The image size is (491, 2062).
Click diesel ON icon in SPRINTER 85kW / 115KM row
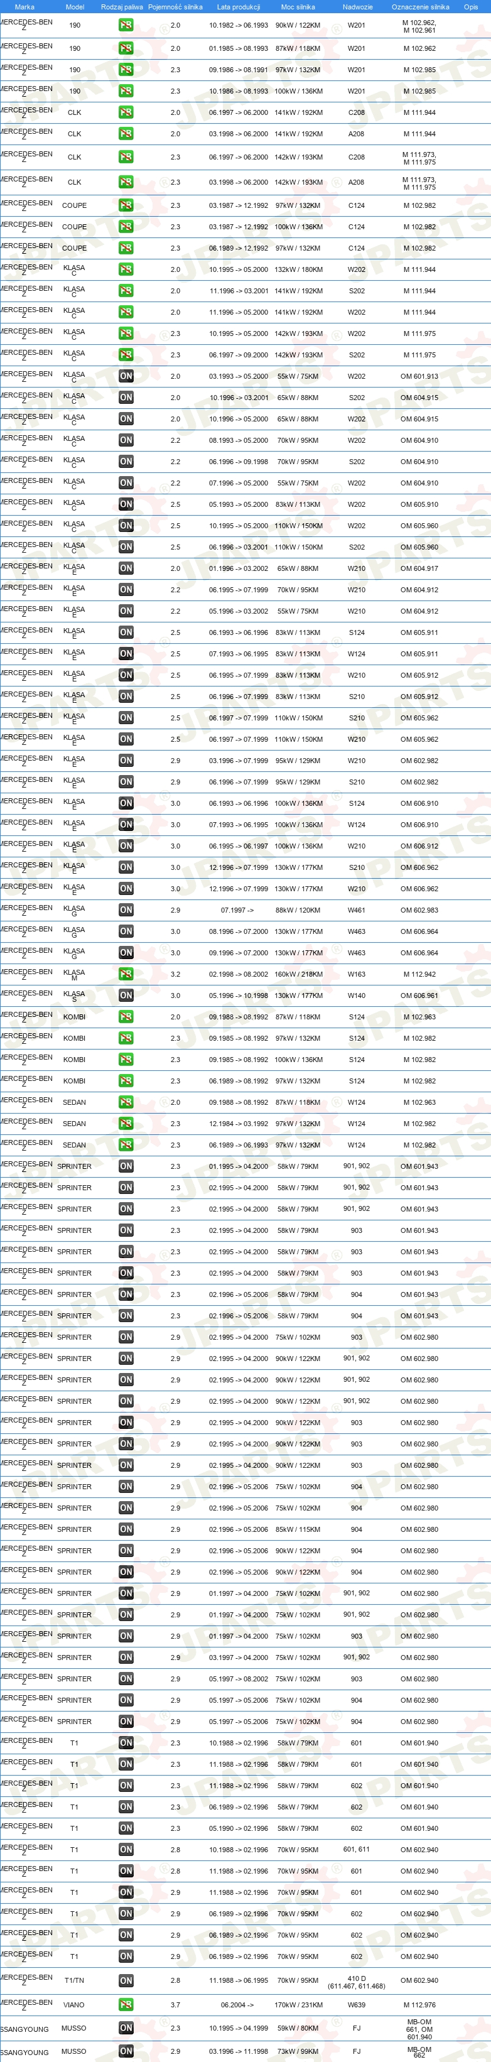click(x=126, y=1529)
